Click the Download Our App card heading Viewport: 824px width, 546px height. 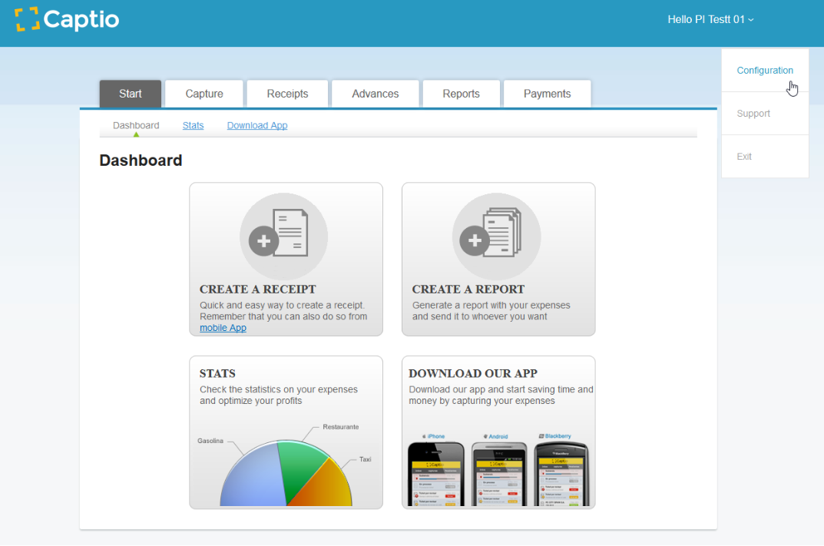point(473,374)
